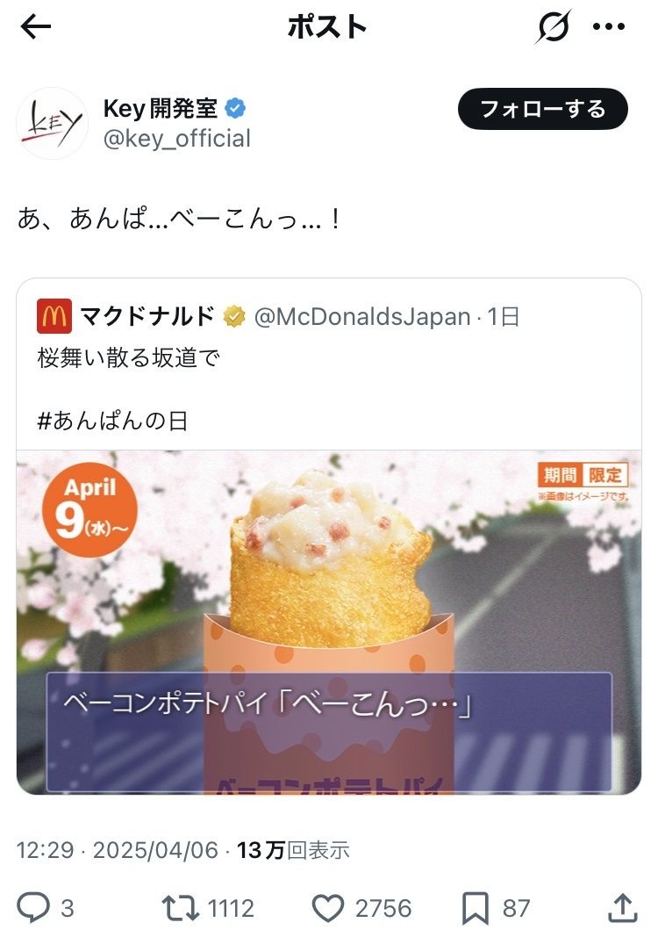This screenshot has width=658, height=937.
Task: Tap the repost arrows icon
Action: (x=181, y=907)
